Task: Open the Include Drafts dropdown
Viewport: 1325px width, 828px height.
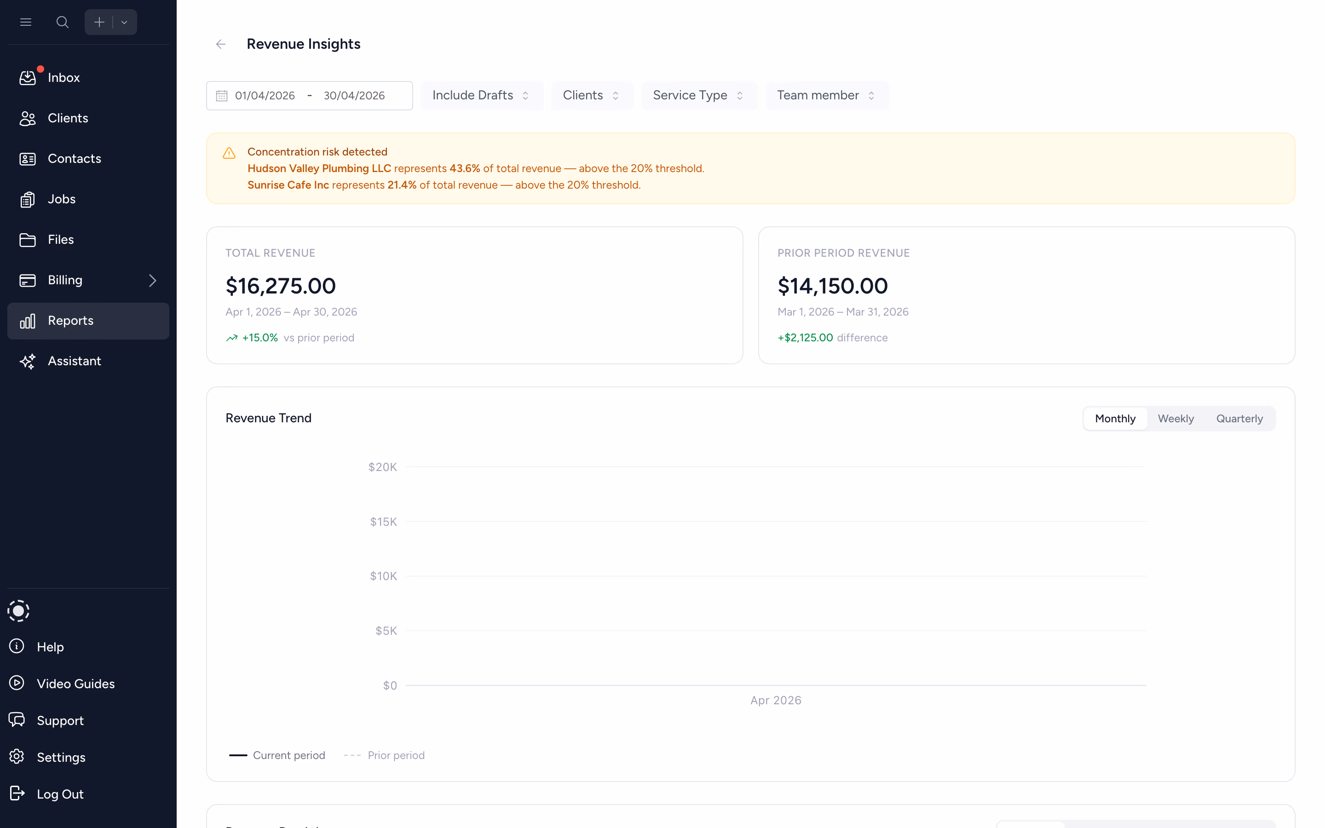Action: (481, 95)
